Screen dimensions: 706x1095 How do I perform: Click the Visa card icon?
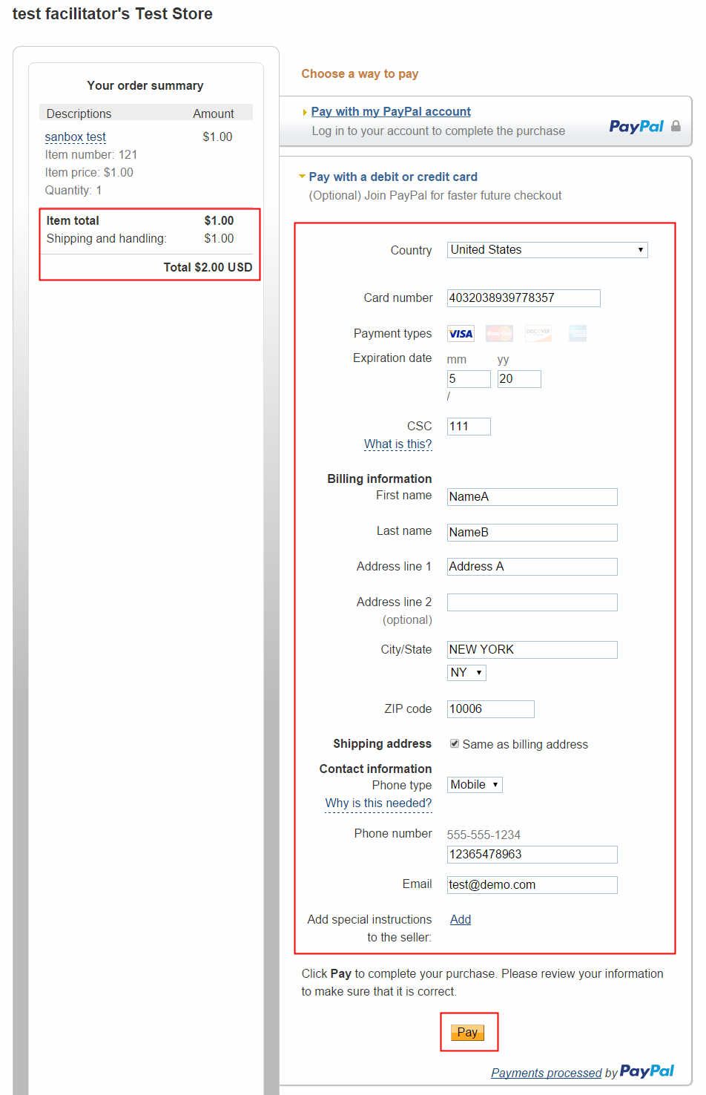tap(461, 334)
